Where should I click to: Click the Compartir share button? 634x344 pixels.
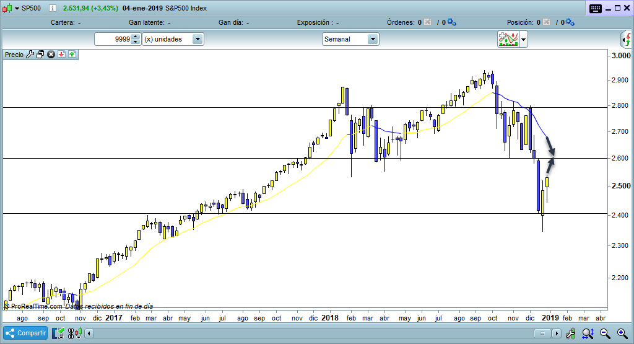[25, 333]
